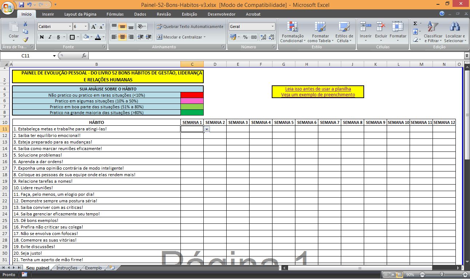The height and width of the screenshot is (279, 470).
Task: Open the Instruções sheet tab
Action: click(67, 268)
